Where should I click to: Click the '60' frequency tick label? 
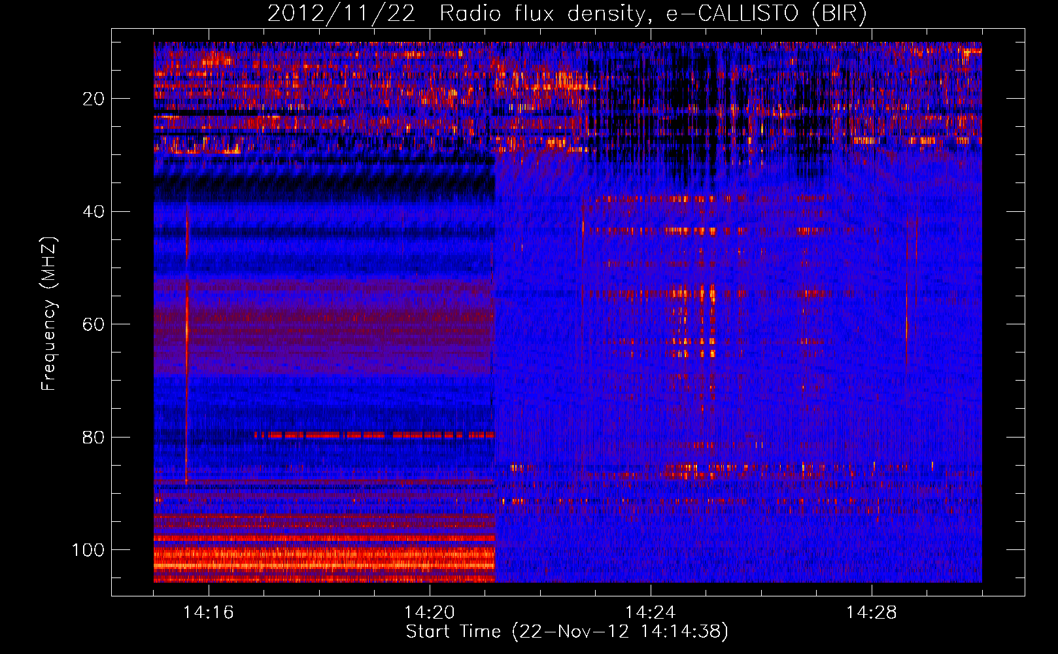click(94, 324)
